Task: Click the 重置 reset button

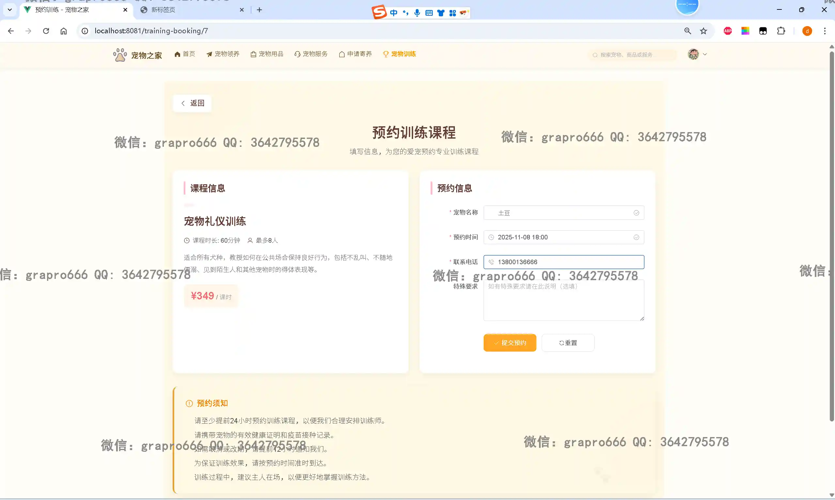Action: (567, 343)
